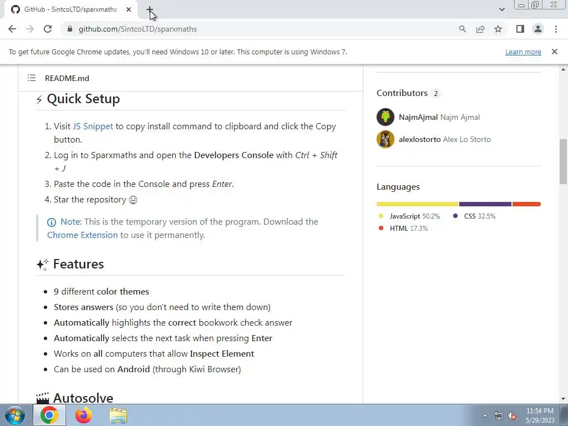Go back to the previous page
The width and height of the screenshot is (568, 426).
pyautogui.click(x=12, y=29)
